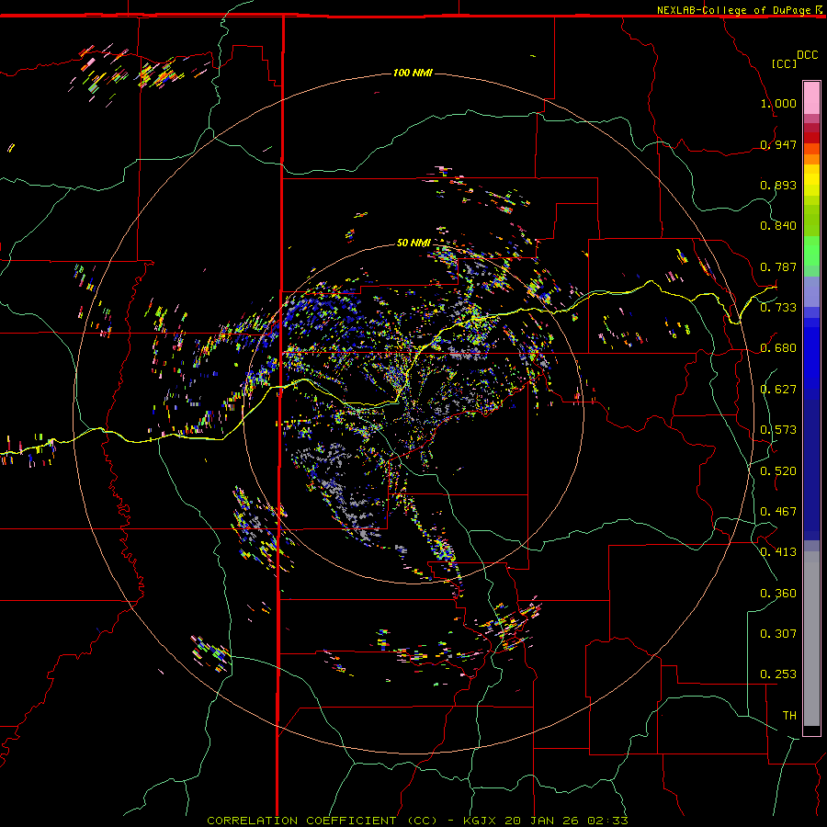Click the 0.360 scale value
The image size is (827, 827).
pyautogui.click(x=778, y=594)
